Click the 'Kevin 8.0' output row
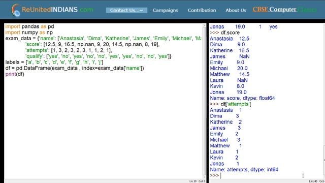The width and height of the screenshot is (325, 183). pos(227,86)
